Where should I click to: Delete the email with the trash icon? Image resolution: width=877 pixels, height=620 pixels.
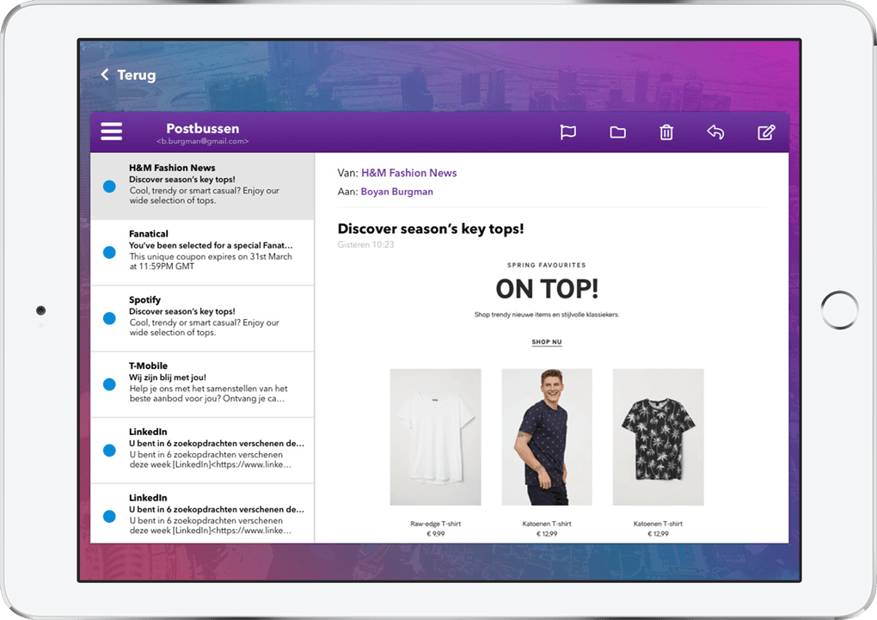tap(666, 132)
